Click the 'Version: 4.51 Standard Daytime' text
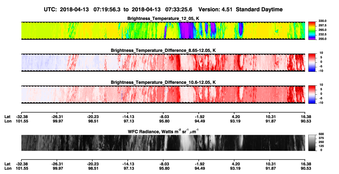Image resolution: width=339 pixels, height=174 pixels. coord(240,9)
